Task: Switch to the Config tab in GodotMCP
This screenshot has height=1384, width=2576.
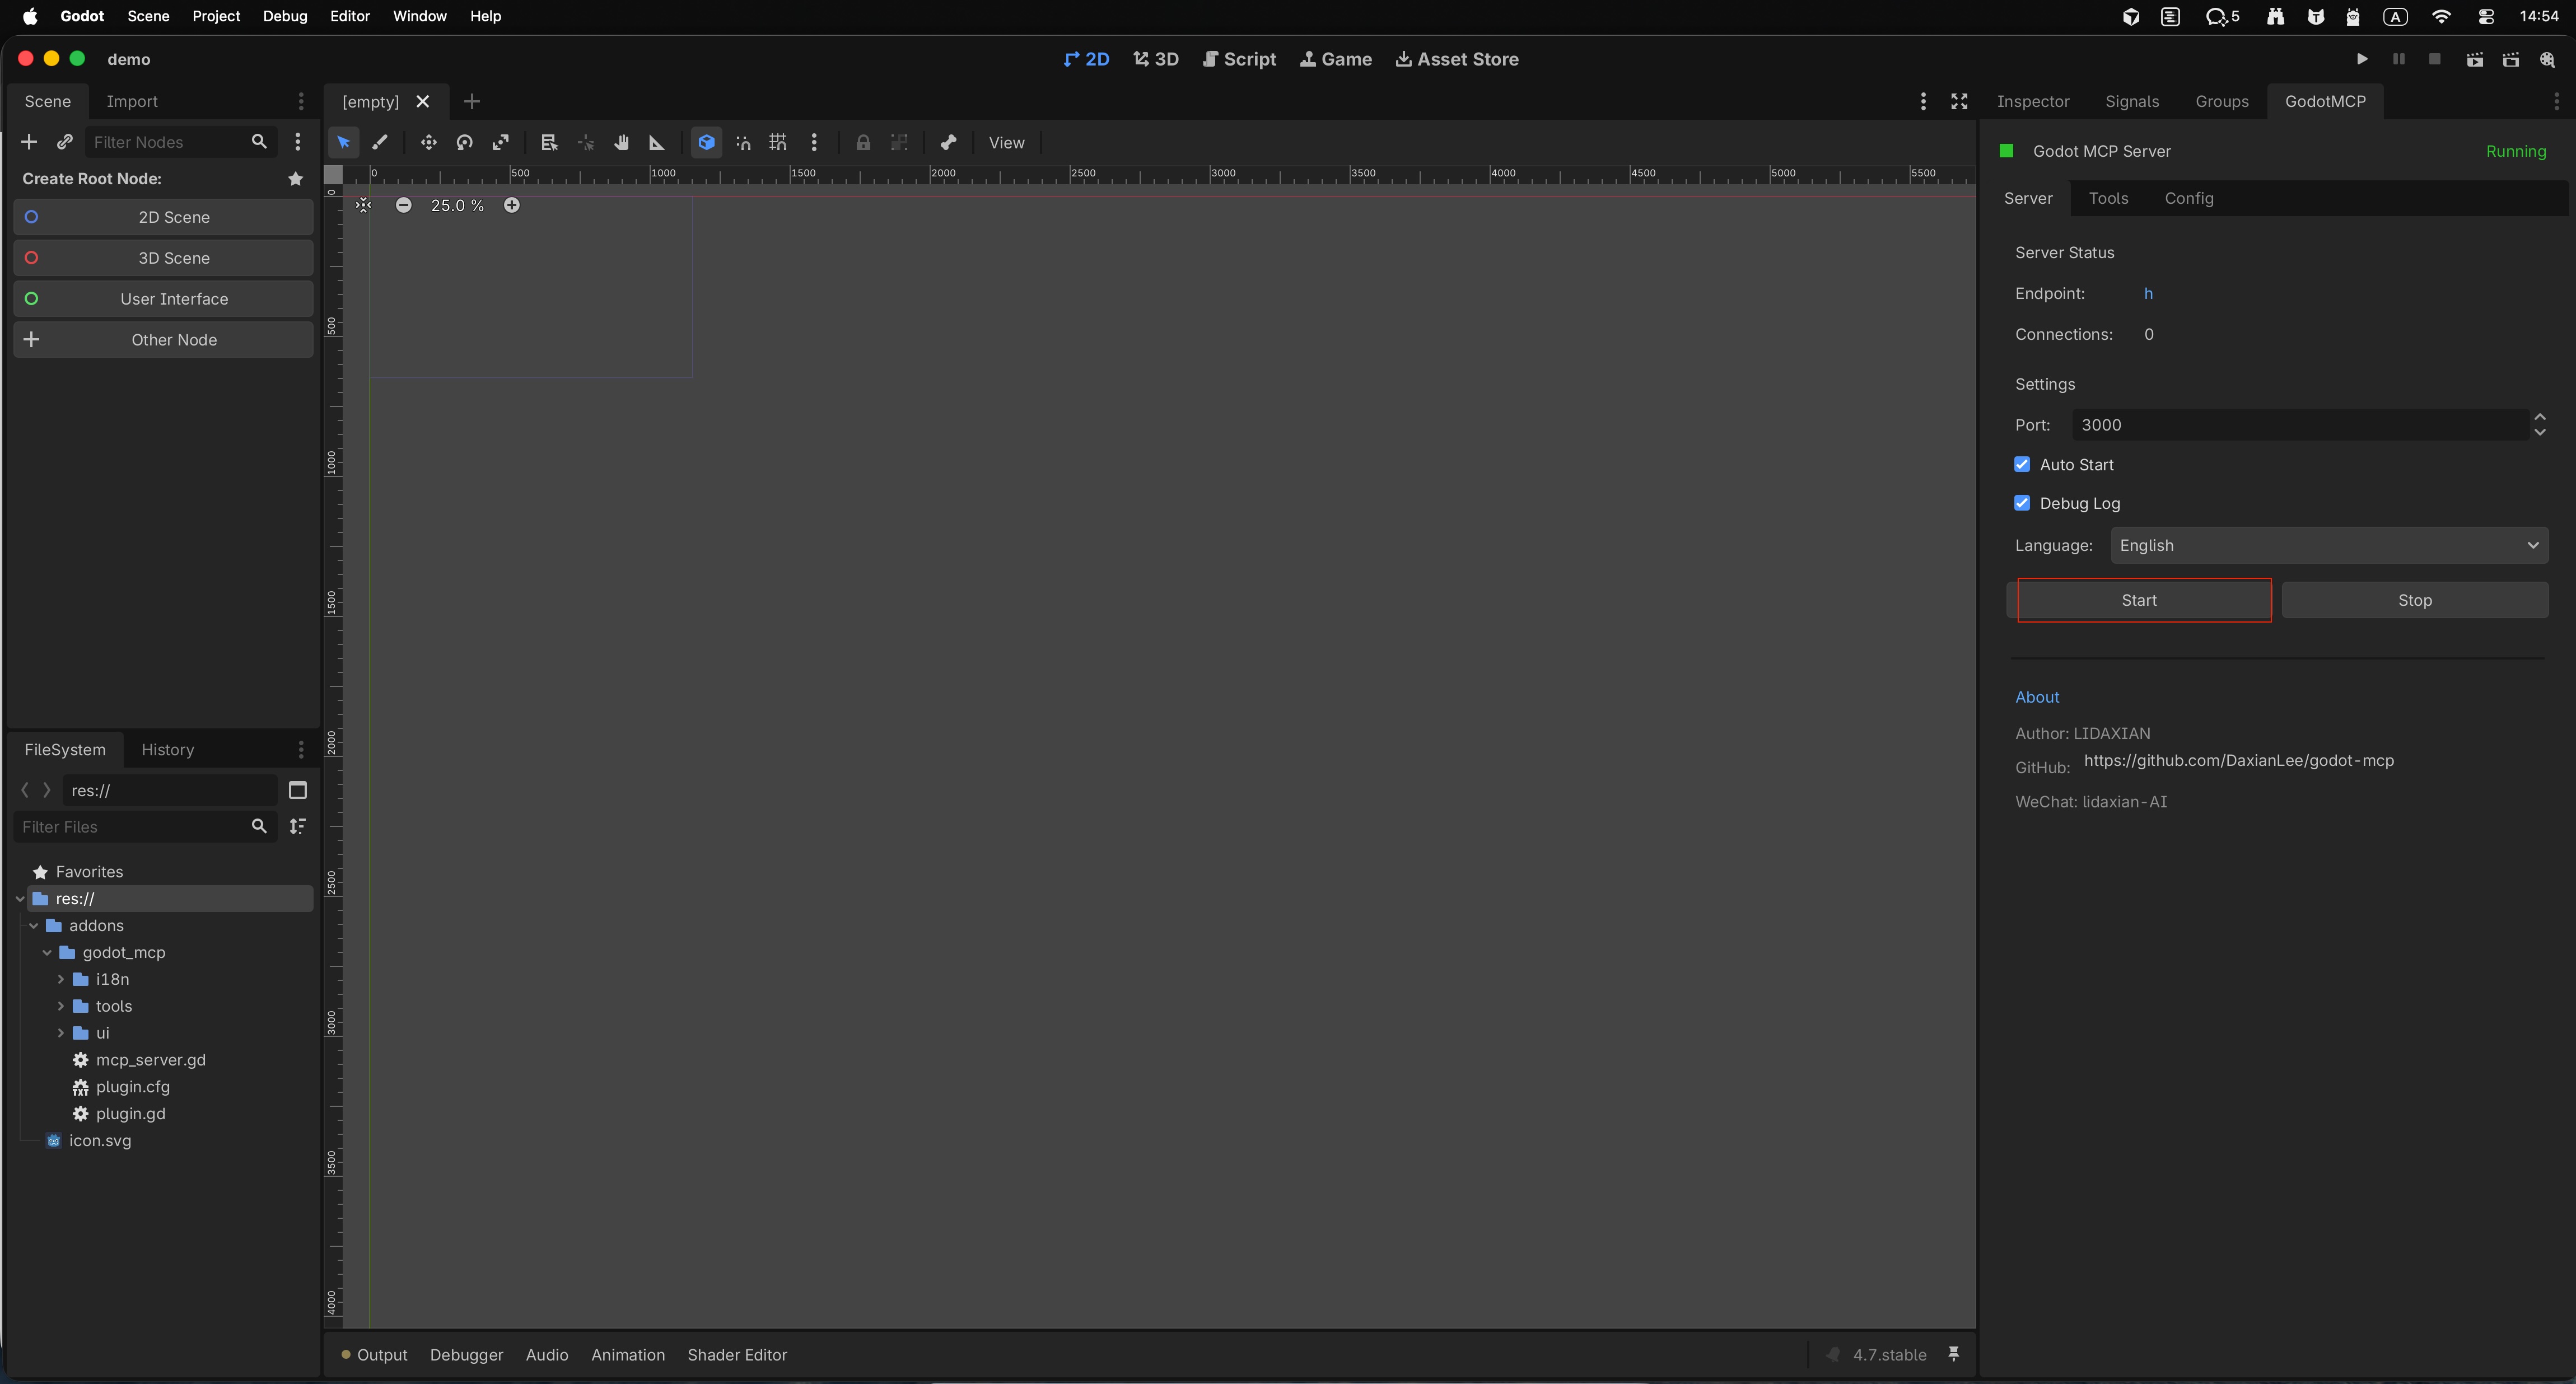Action: click(x=2189, y=198)
